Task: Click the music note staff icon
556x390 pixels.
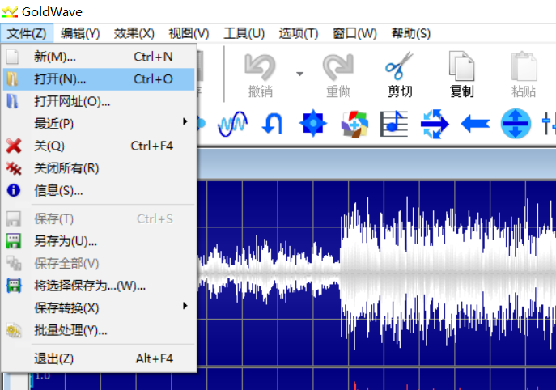Action: pyautogui.click(x=394, y=124)
